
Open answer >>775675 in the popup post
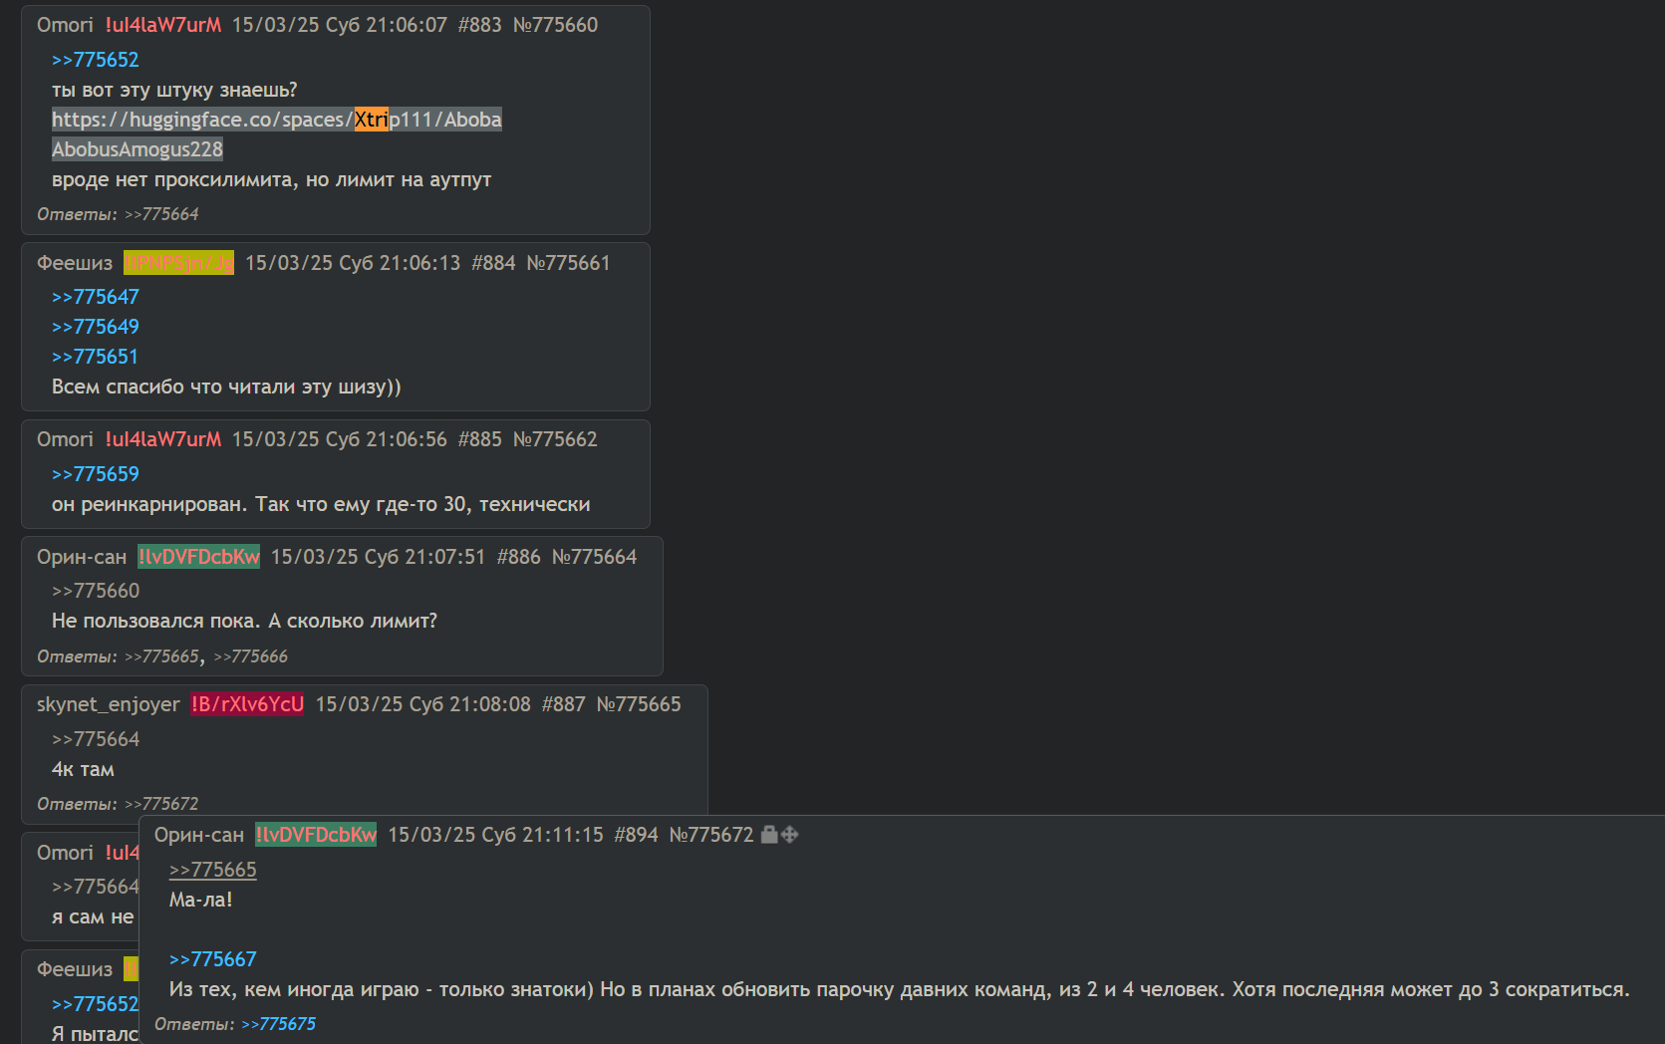[278, 1024]
